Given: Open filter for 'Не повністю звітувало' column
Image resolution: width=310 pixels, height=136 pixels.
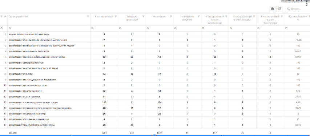Looking at the screenshot, I should (199, 17).
